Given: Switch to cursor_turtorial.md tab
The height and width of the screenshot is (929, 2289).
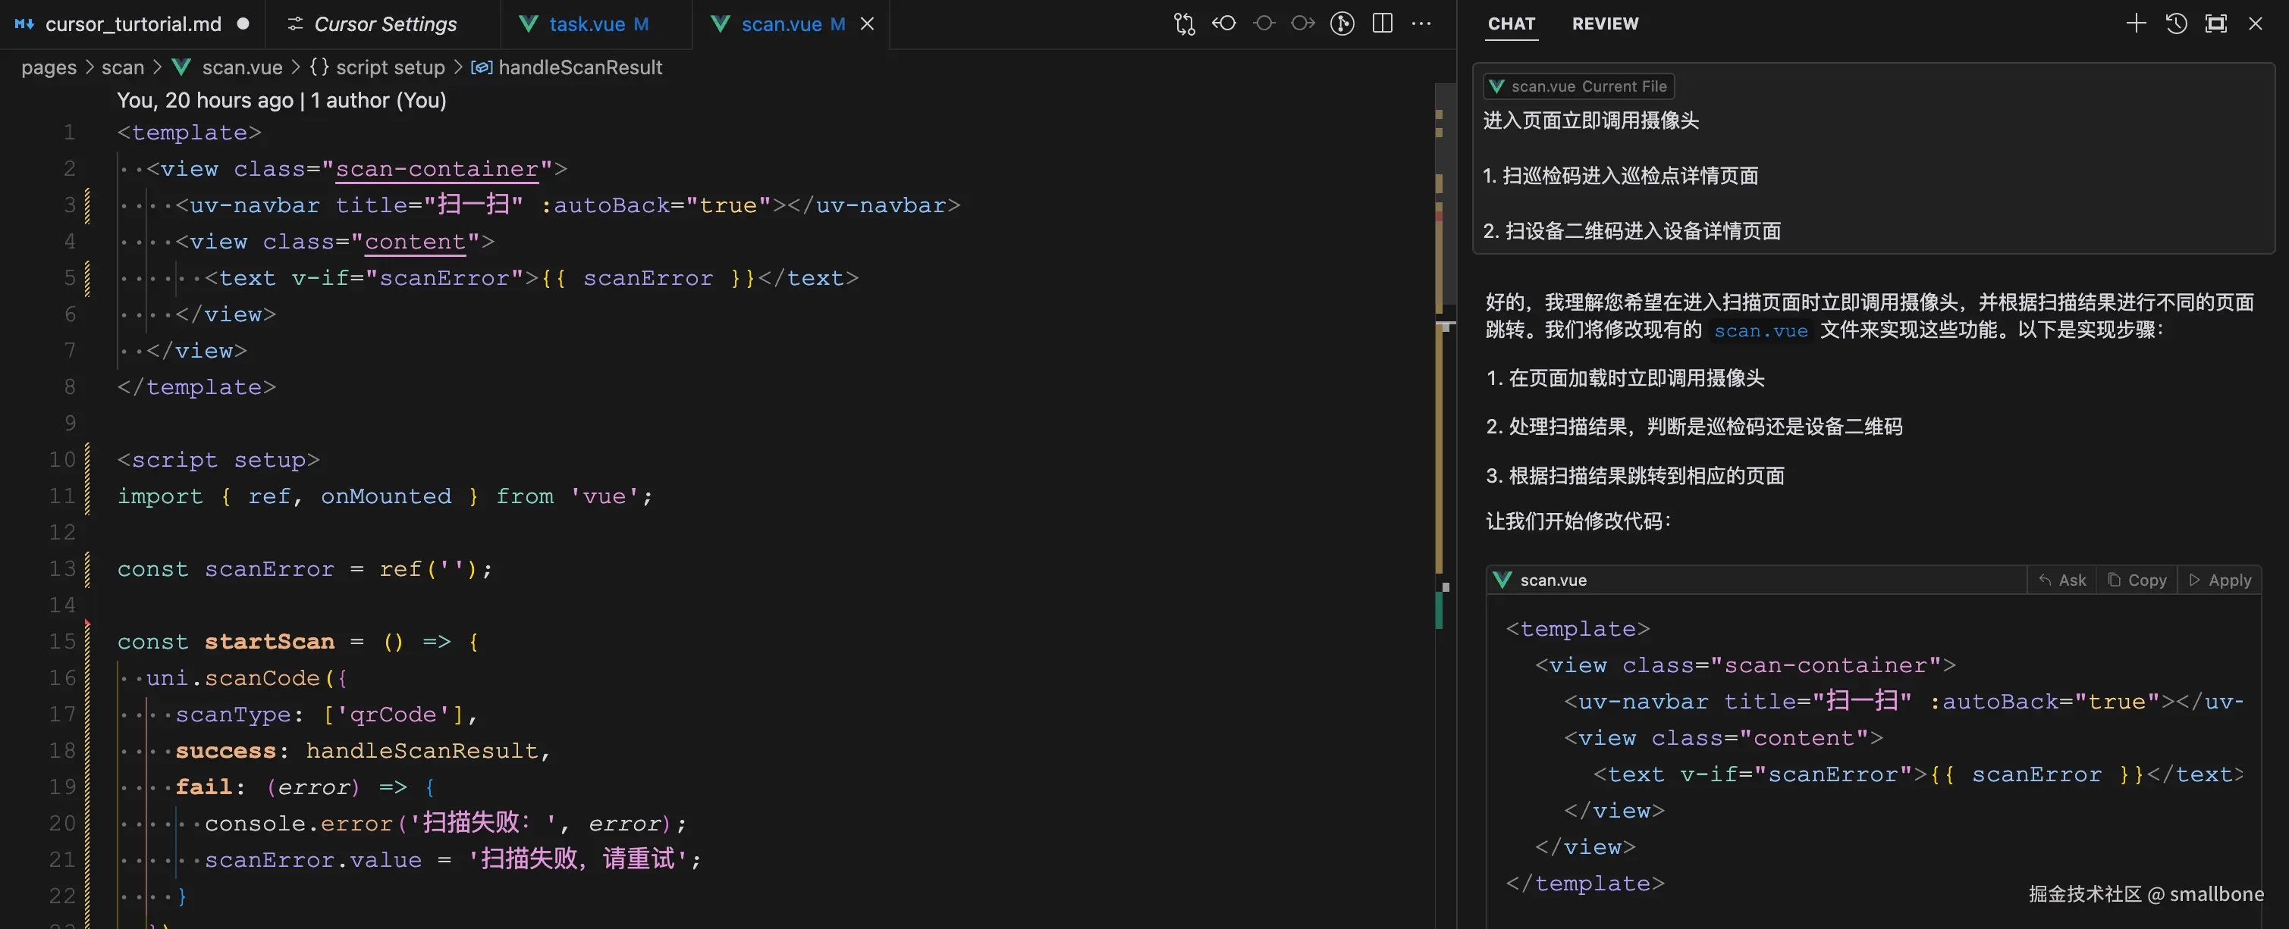Looking at the screenshot, I should (x=133, y=24).
